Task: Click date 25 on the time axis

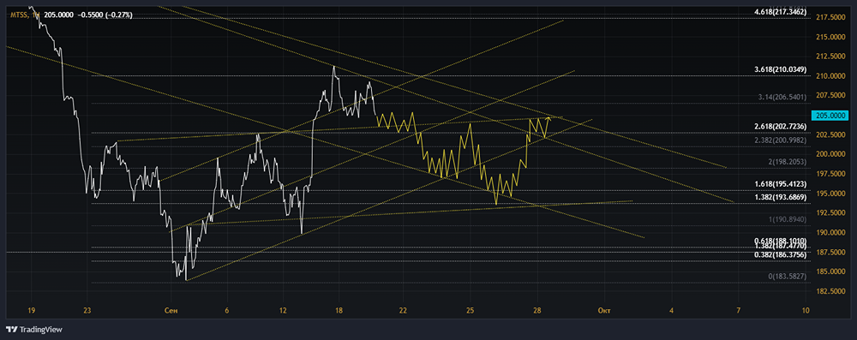Action: click(x=470, y=311)
